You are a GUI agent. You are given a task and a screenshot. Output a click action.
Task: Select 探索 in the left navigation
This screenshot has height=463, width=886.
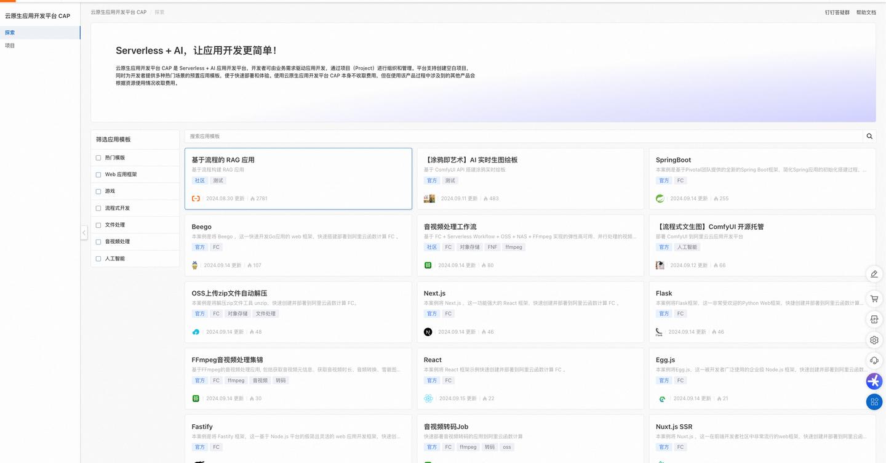pyautogui.click(x=10, y=32)
